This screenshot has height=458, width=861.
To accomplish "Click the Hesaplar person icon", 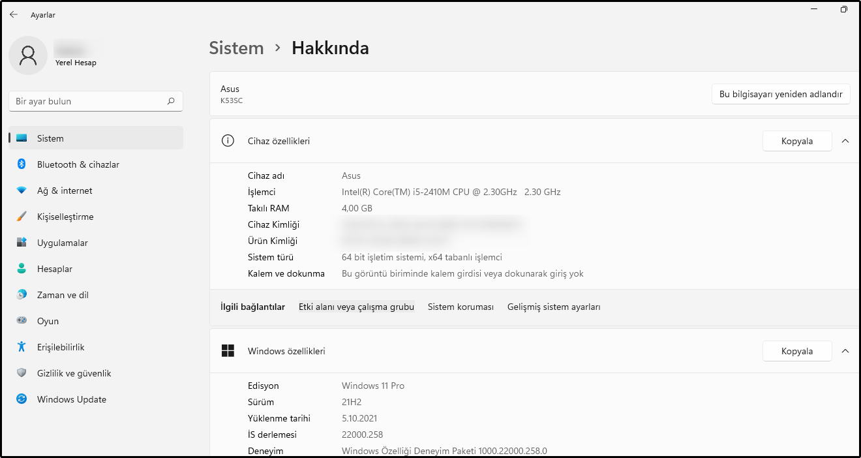I will click(22, 269).
